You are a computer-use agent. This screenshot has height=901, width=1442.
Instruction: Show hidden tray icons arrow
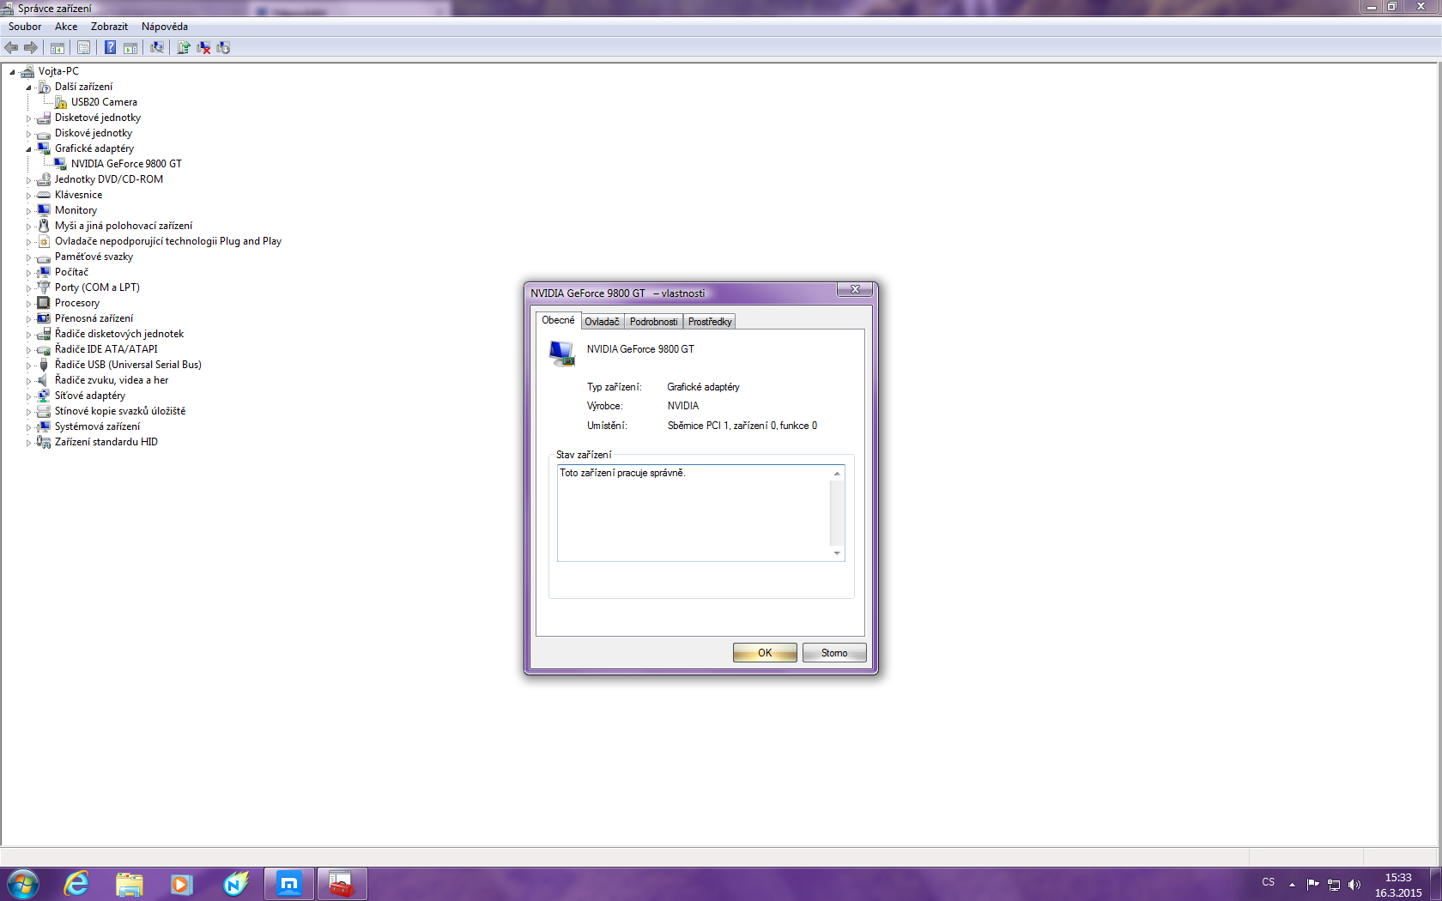point(1292,885)
